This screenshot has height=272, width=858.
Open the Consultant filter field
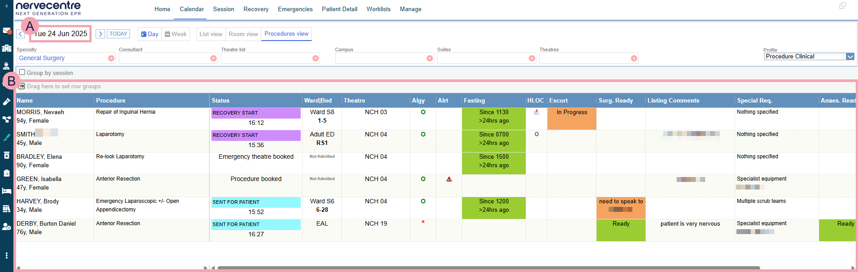[x=164, y=58]
